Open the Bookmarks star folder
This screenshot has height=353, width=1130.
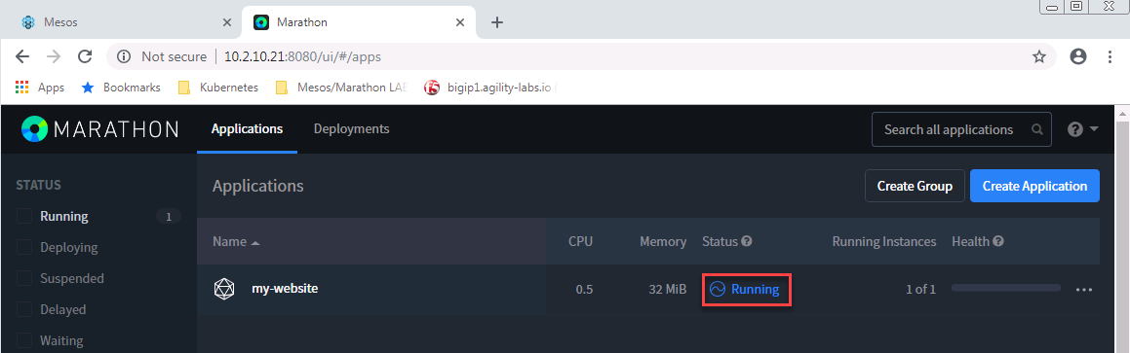(x=120, y=88)
